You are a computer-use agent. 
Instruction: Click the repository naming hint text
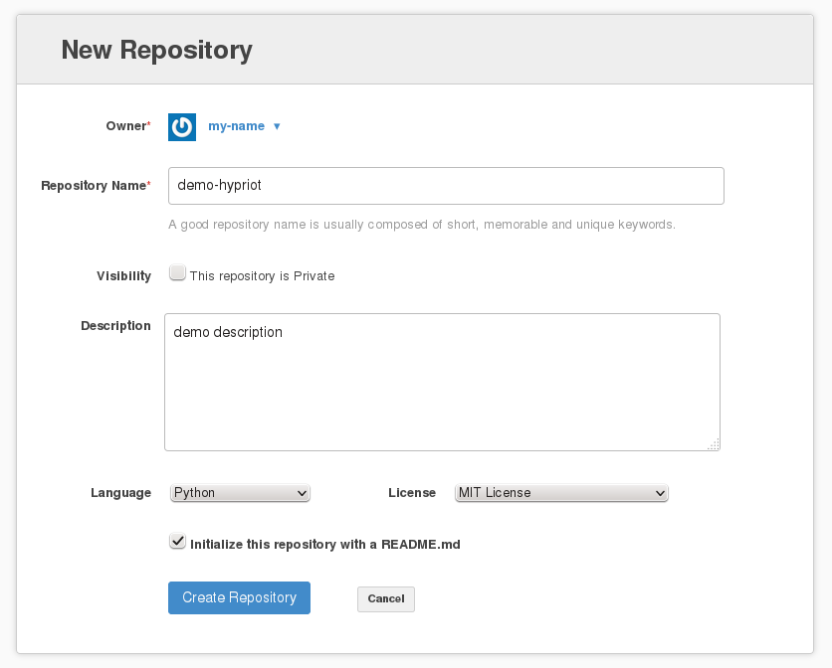tap(422, 224)
